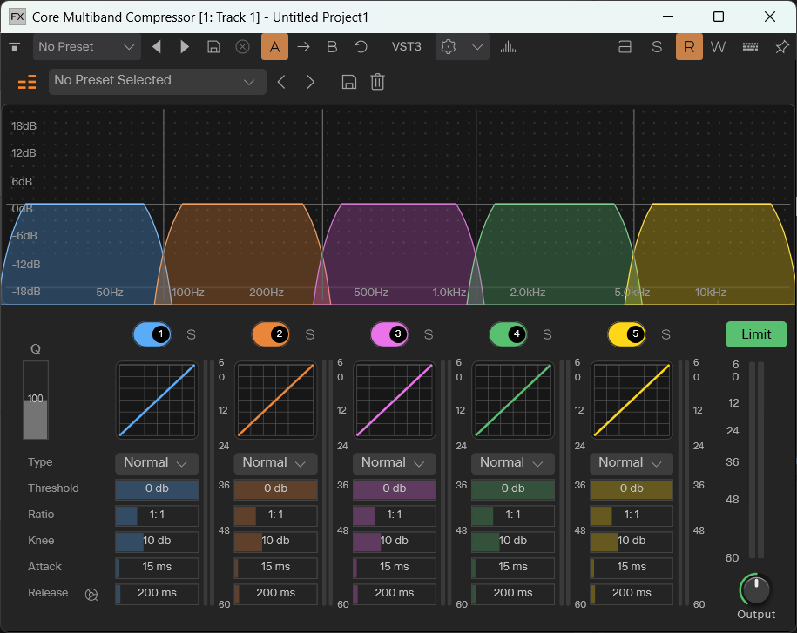Image resolution: width=797 pixels, height=633 pixels.
Task: Switch to the B comparison state
Action: click(x=332, y=47)
